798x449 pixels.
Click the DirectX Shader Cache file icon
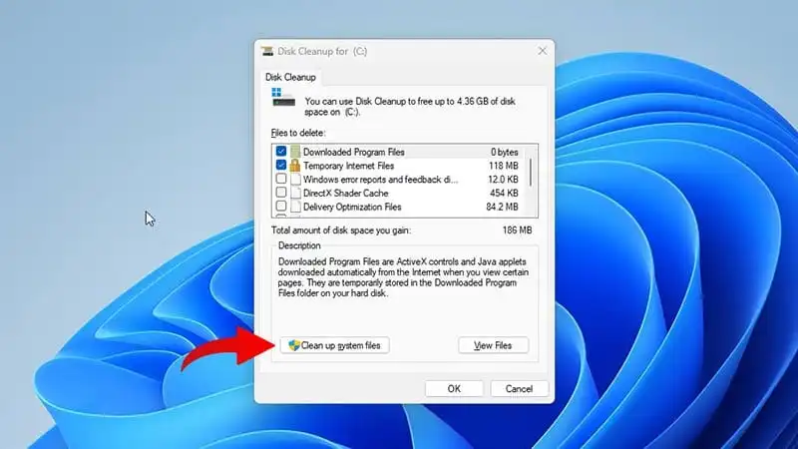[x=295, y=193]
